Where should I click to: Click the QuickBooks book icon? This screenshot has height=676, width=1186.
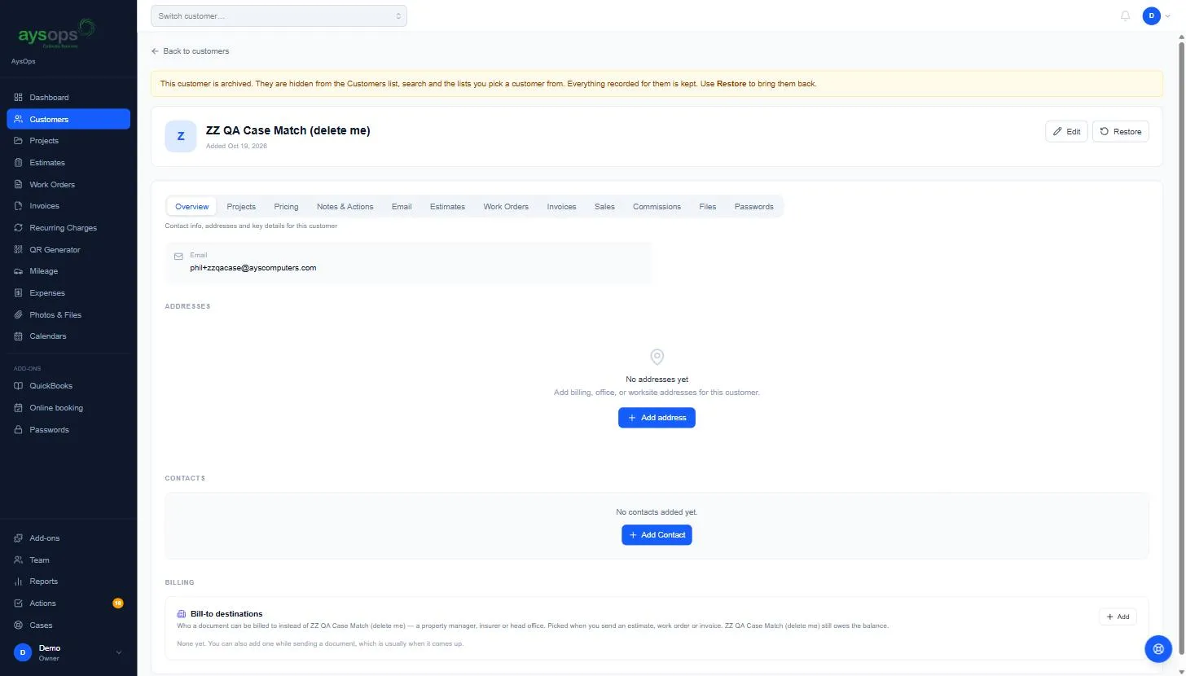pos(19,386)
